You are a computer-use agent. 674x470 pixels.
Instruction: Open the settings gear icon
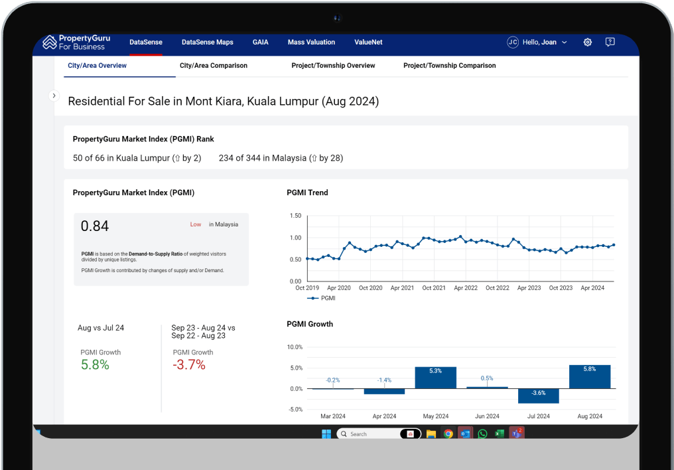click(588, 42)
